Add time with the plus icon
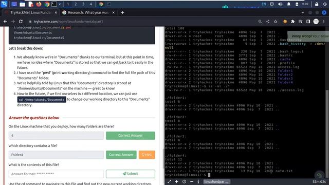This screenshot has height=185, width=329. (177, 181)
